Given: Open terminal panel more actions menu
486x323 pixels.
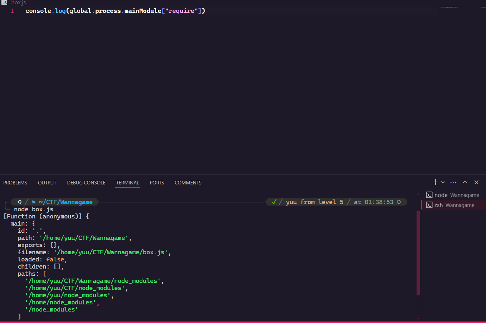Looking at the screenshot, I should (x=453, y=182).
